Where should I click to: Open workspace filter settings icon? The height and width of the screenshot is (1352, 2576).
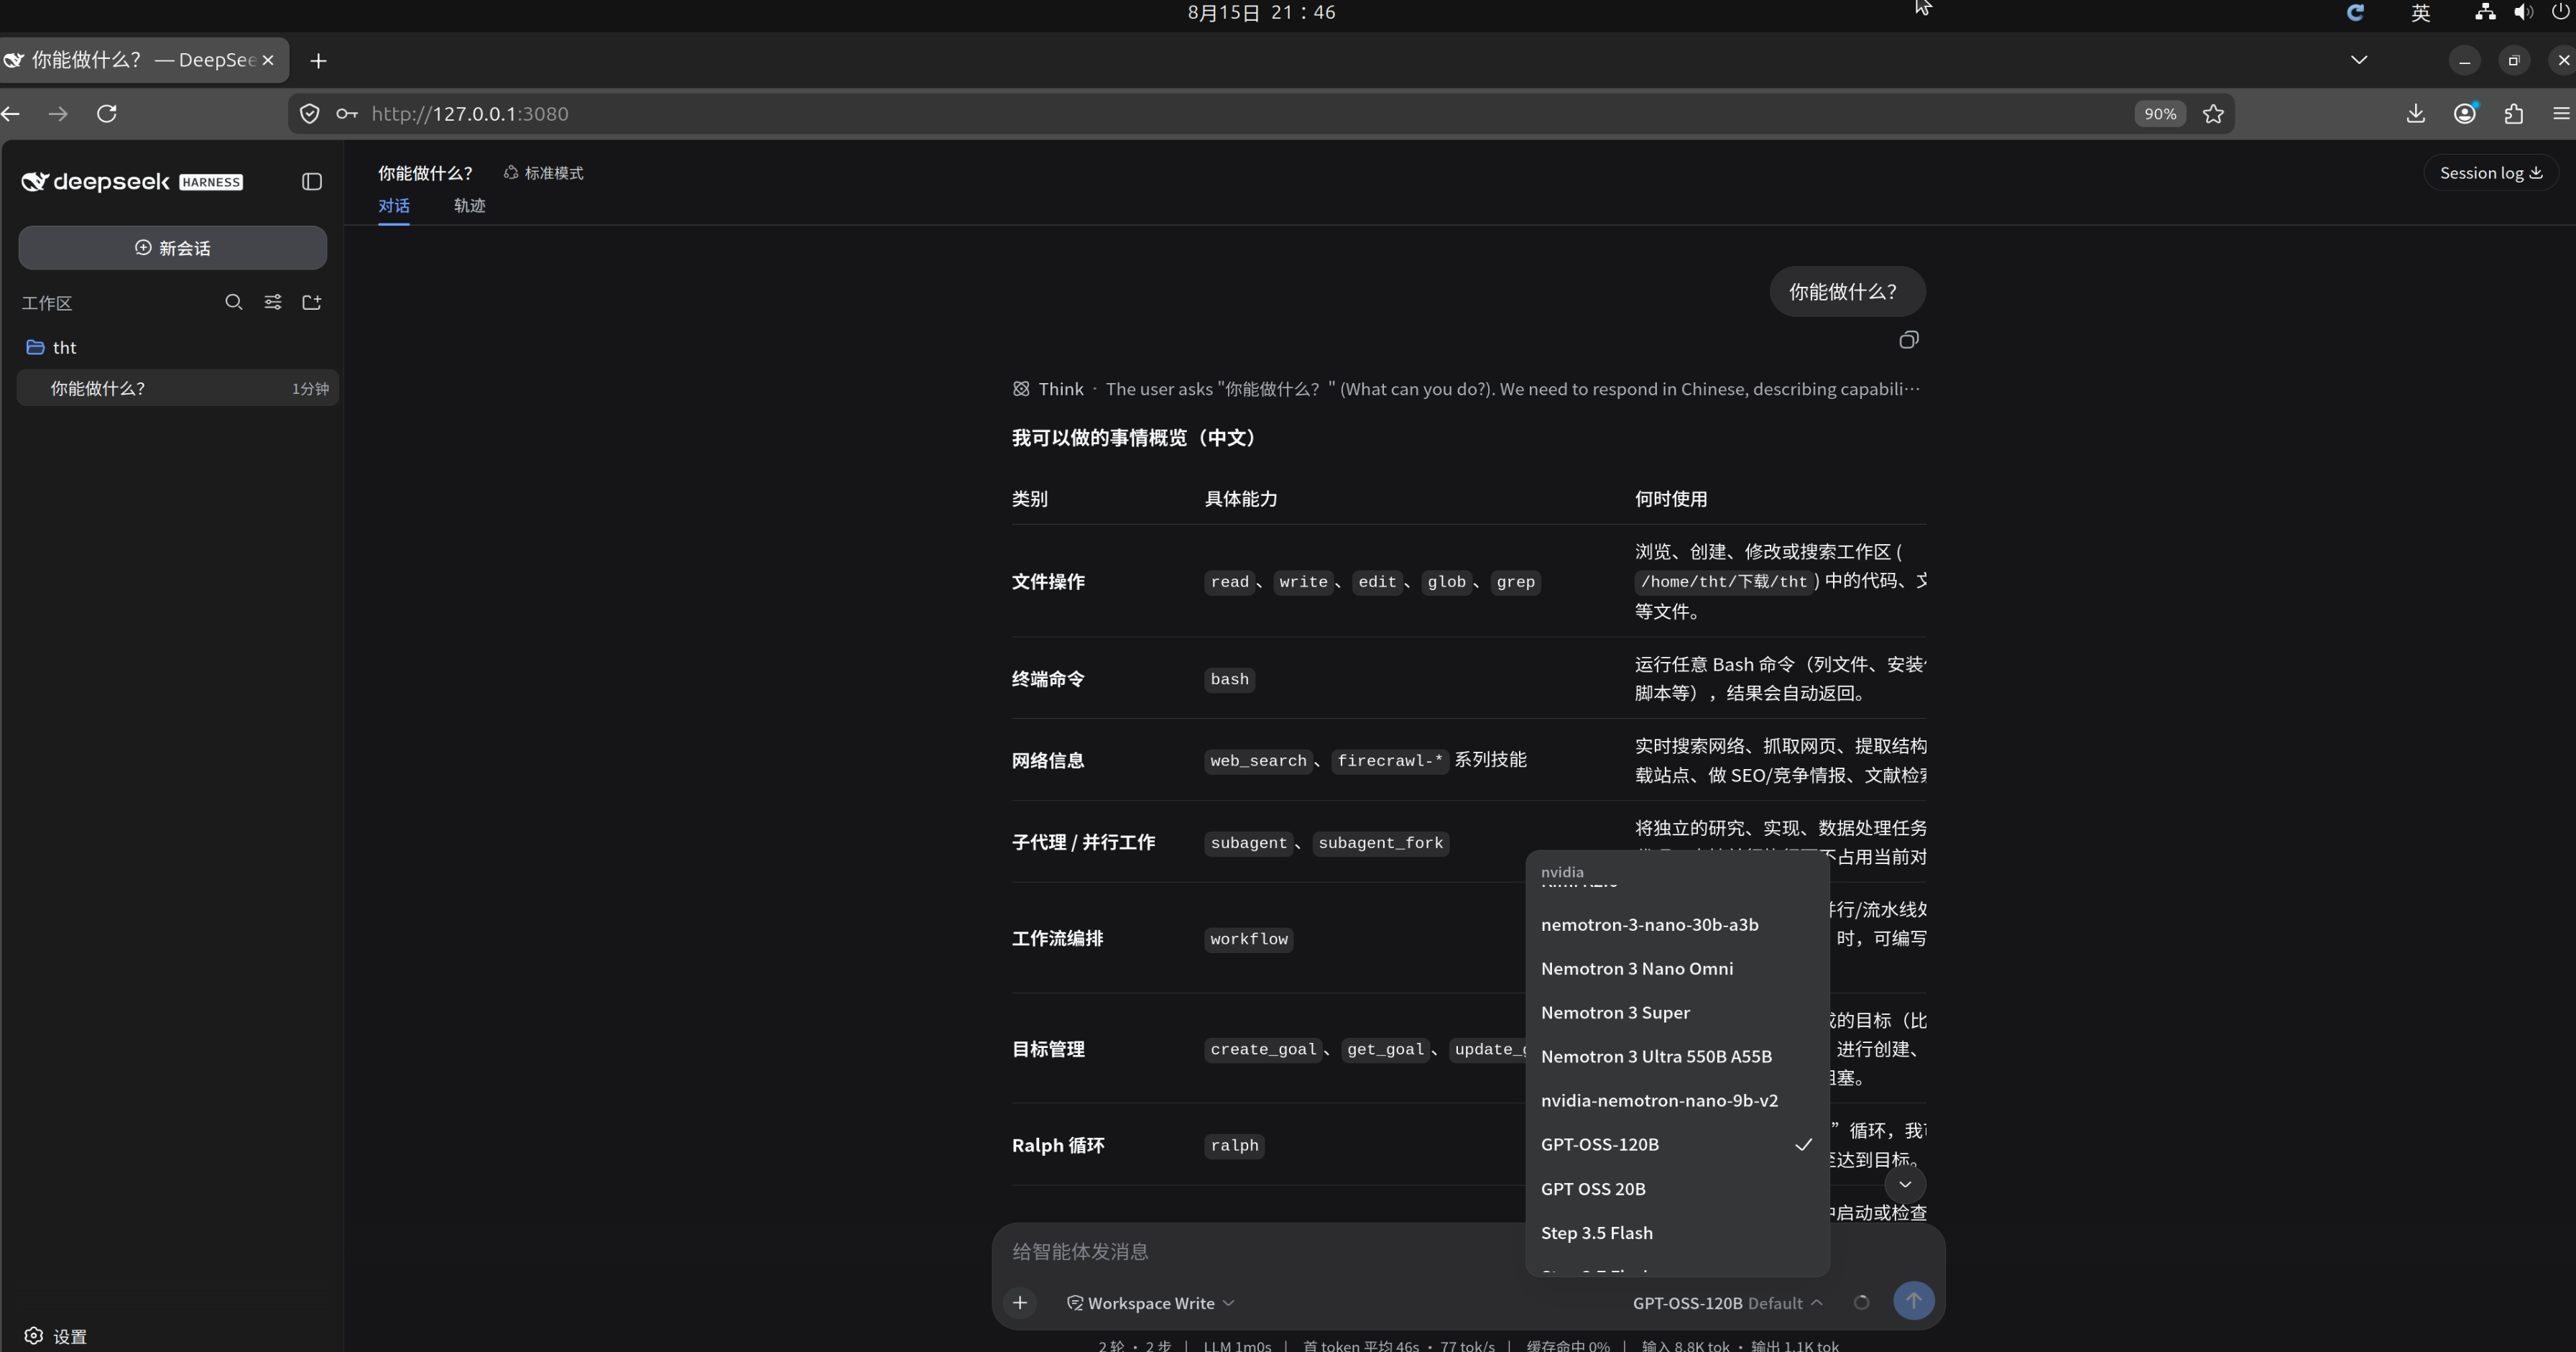point(273,302)
